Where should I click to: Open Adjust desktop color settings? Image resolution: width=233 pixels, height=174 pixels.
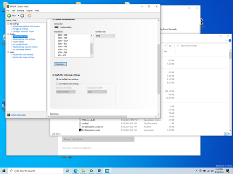pyautogui.click(x=24, y=39)
